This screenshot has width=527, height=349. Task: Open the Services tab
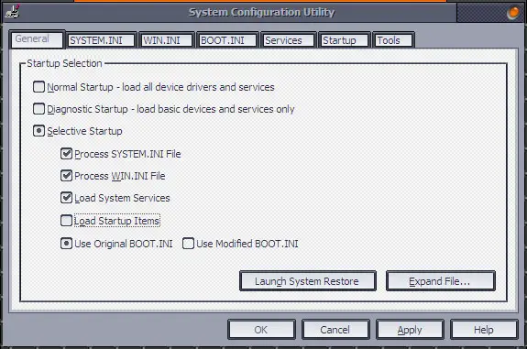289,40
